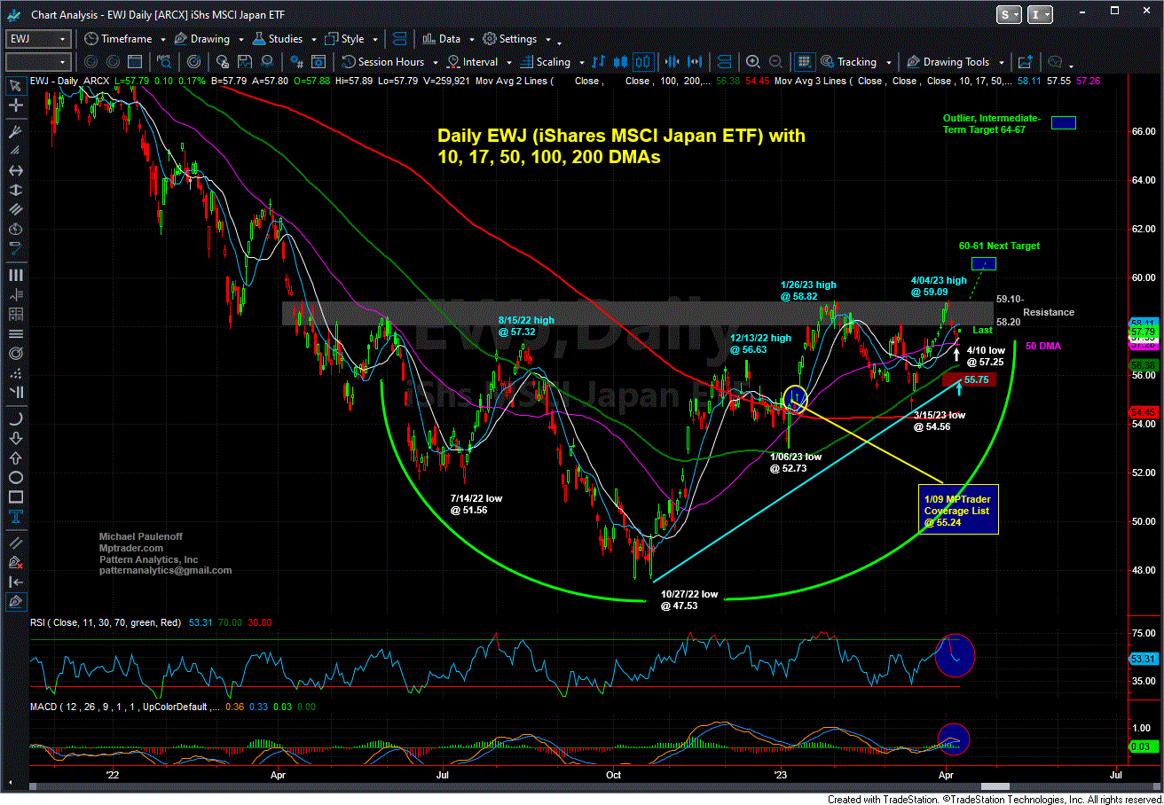Select the pointer arrow tool
The height and width of the screenshot is (805, 1164).
pos(16,86)
